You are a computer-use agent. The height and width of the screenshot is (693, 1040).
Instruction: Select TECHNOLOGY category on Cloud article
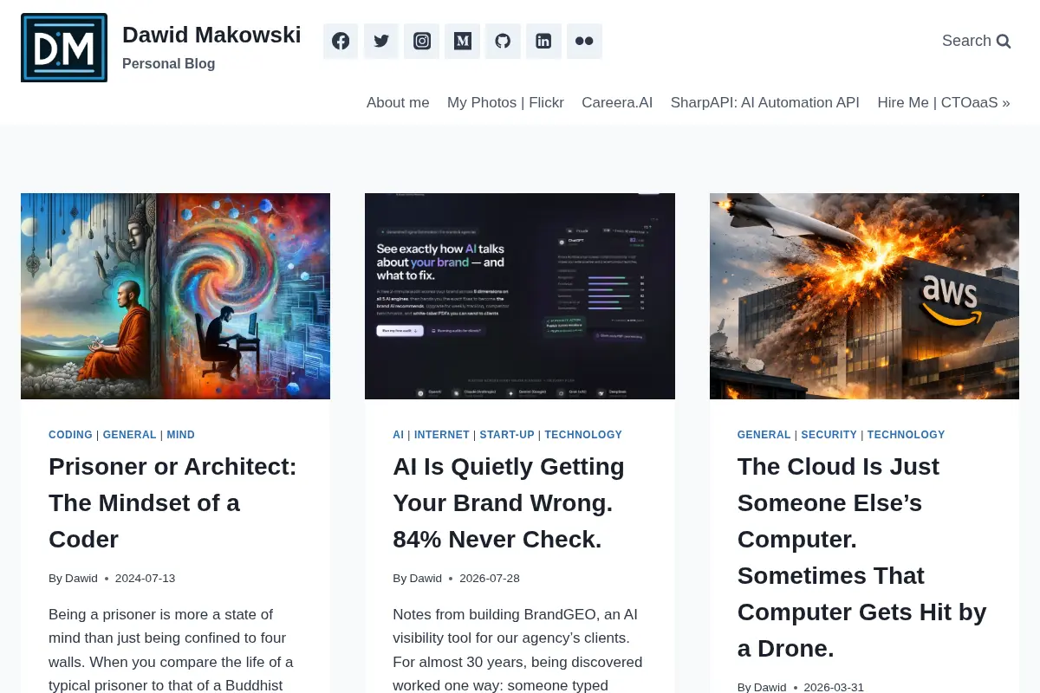(906, 435)
